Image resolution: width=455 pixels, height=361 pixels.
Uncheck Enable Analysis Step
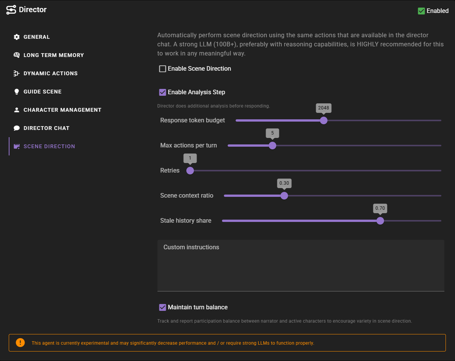(x=162, y=92)
